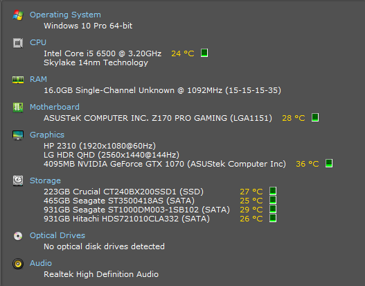Image resolution: width=365 pixels, height=286 pixels.
Task: Click the motherboard temperature status icon
Action: click(315, 117)
